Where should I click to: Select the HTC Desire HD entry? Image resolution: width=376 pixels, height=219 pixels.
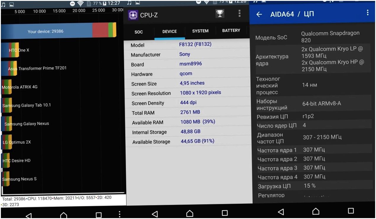tap(16, 161)
